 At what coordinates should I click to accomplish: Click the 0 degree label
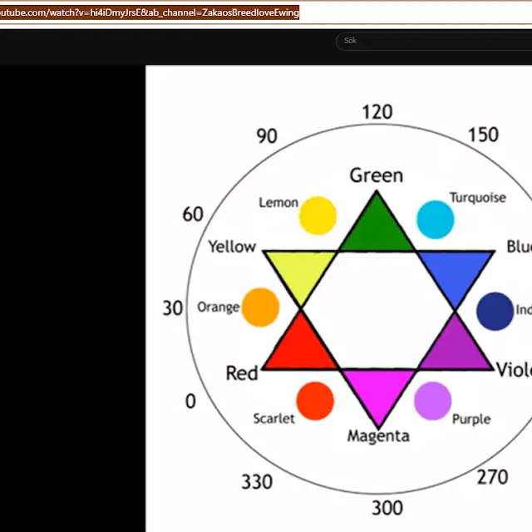[x=190, y=401]
